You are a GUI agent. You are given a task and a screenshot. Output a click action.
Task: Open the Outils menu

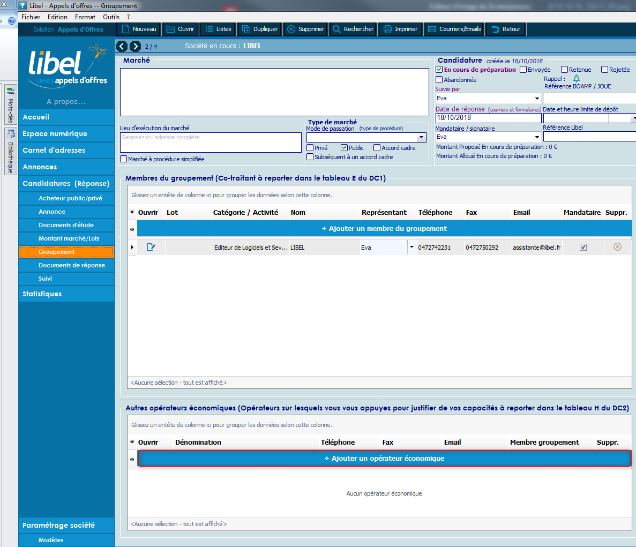(111, 17)
